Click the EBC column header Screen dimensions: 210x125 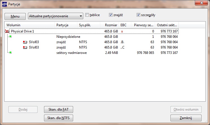pos(125,25)
